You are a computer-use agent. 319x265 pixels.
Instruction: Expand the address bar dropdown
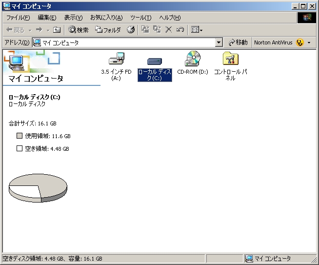(x=219, y=42)
